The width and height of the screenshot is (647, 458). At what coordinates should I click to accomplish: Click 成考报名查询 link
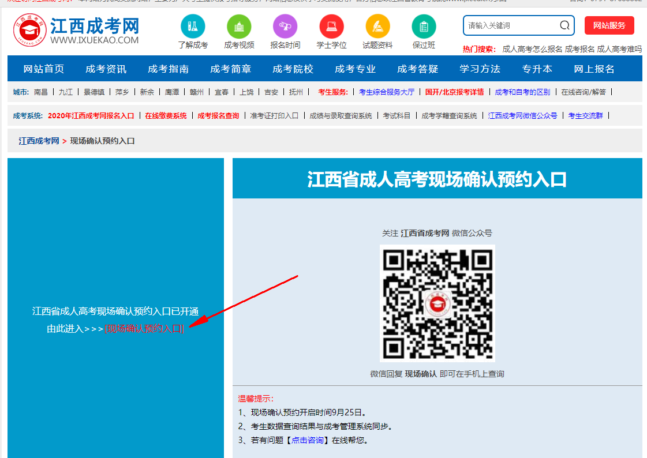pos(218,116)
